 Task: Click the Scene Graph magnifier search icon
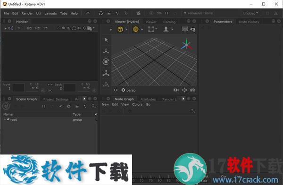tap(93, 106)
